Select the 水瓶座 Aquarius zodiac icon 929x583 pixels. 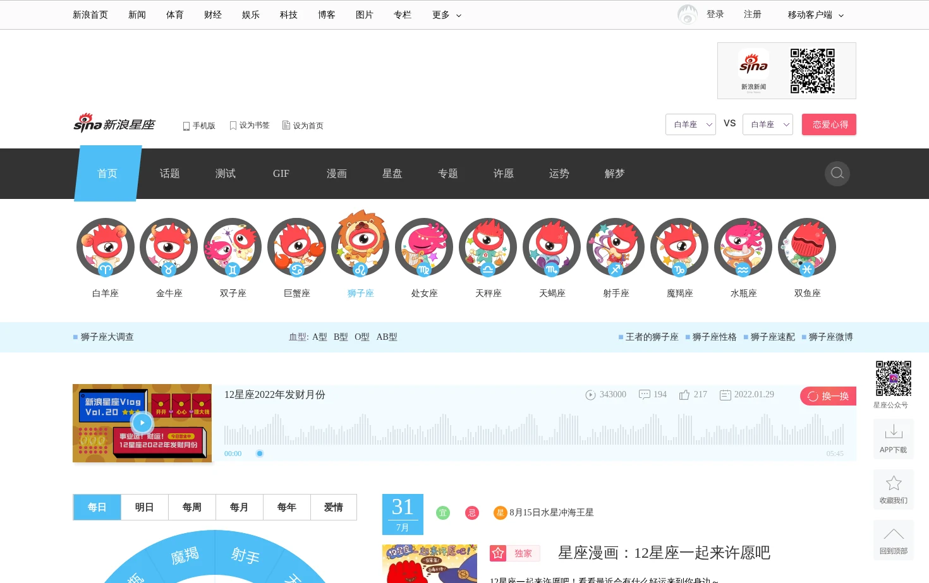point(743,248)
